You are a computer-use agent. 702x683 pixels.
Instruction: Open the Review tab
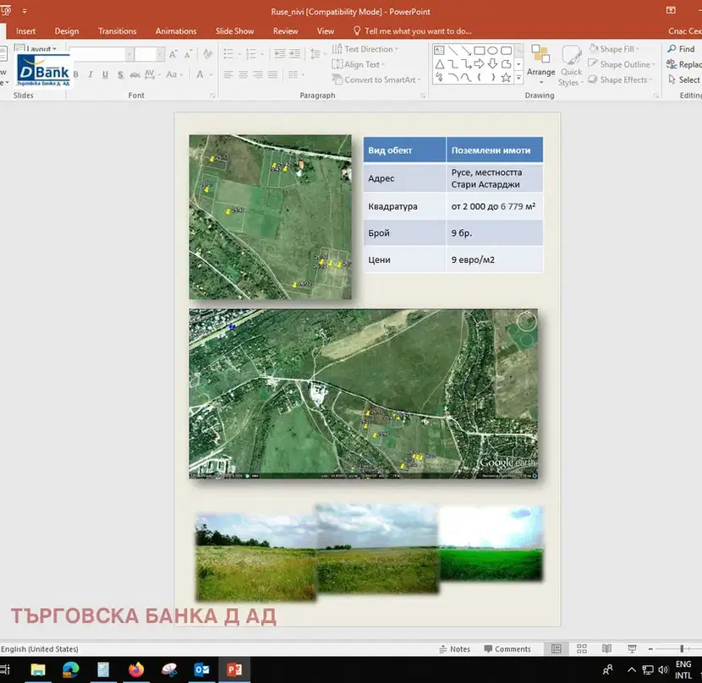[285, 31]
